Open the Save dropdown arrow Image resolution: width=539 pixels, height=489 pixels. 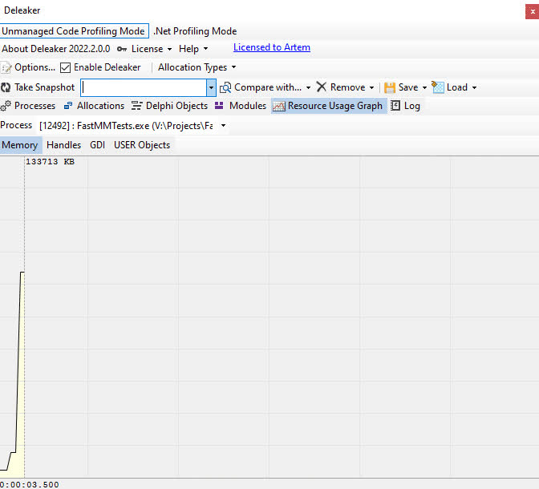coord(424,87)
